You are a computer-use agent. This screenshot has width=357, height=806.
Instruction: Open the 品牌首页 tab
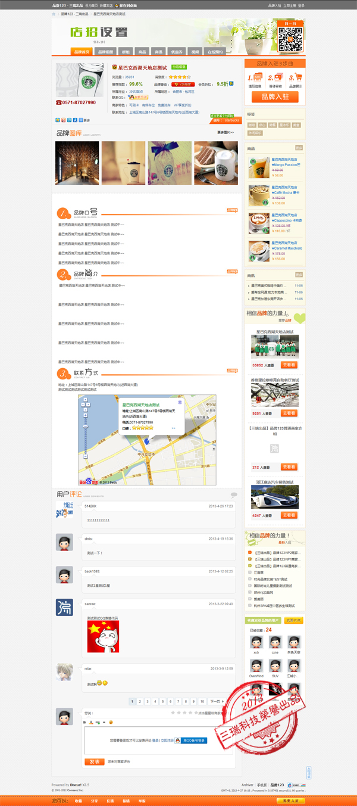click(x=82, y=52)
